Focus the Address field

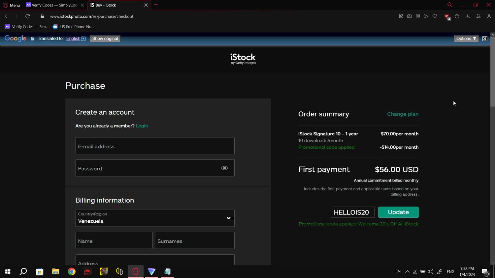(155, 260)
